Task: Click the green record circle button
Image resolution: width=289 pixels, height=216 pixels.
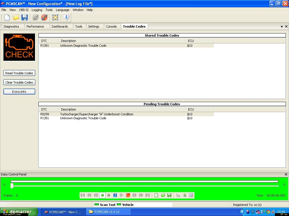Action: point(102,195)
